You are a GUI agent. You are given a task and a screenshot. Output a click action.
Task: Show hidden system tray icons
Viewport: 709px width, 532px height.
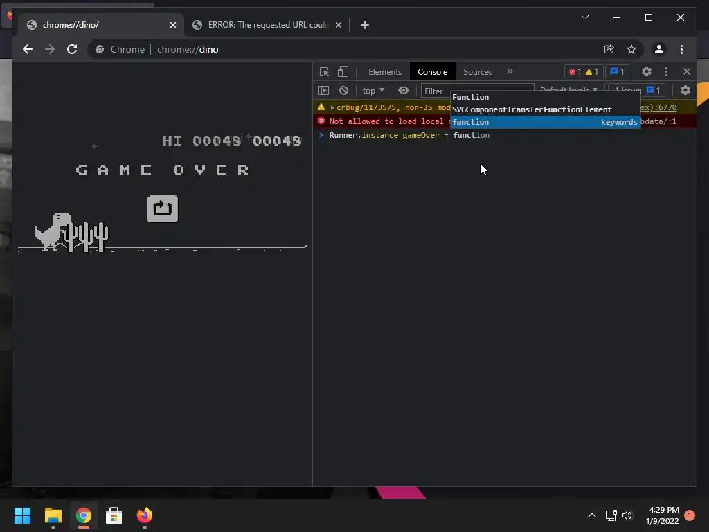point(592,515)
